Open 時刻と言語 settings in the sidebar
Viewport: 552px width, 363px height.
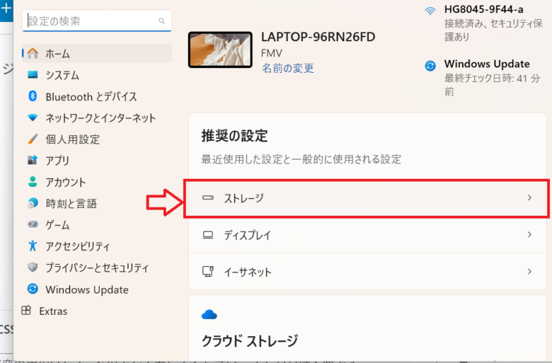71,204
